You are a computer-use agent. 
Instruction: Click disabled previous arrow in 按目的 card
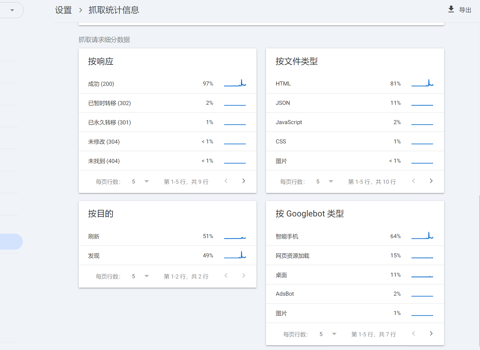click(x=226, y=275)
